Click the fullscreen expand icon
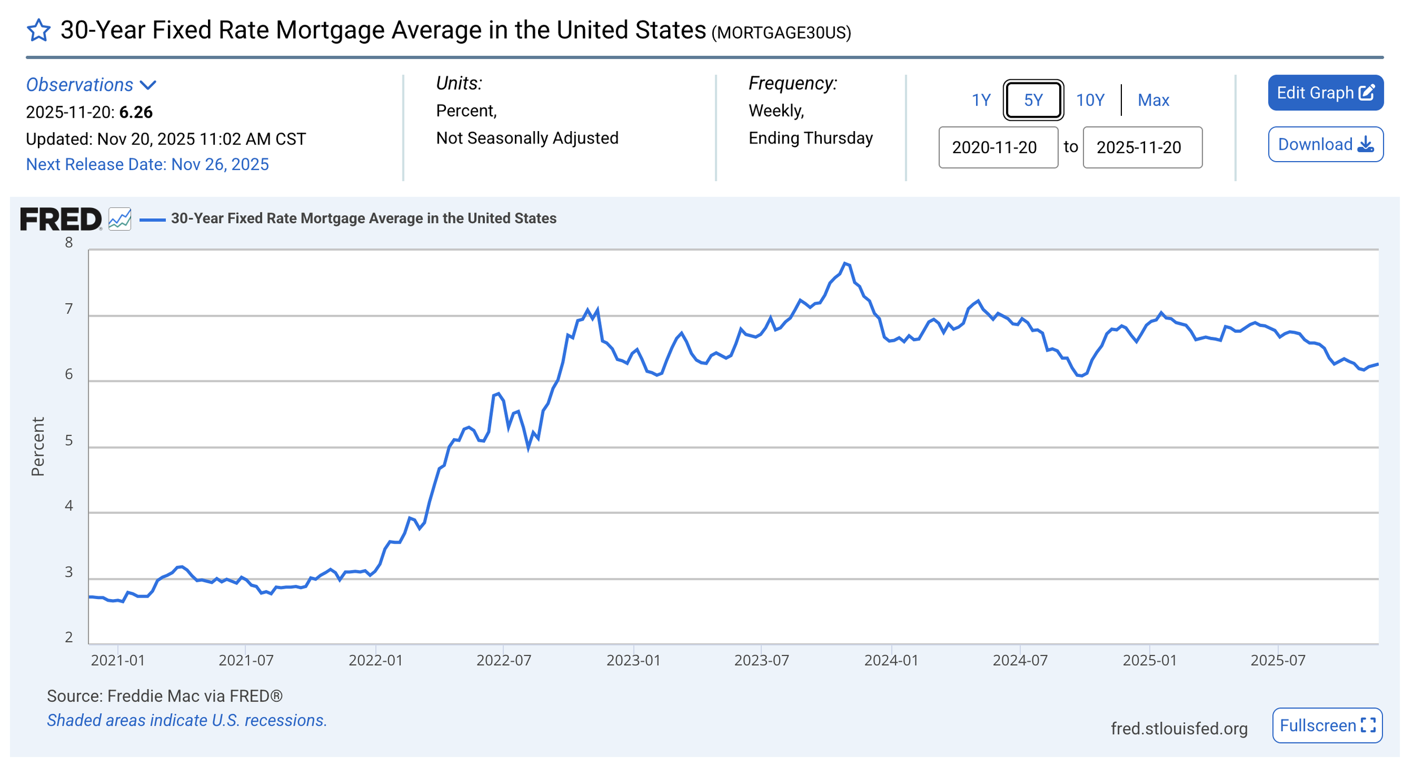The width and height of the screenshot is (1413, 776). pos(1368,725)
